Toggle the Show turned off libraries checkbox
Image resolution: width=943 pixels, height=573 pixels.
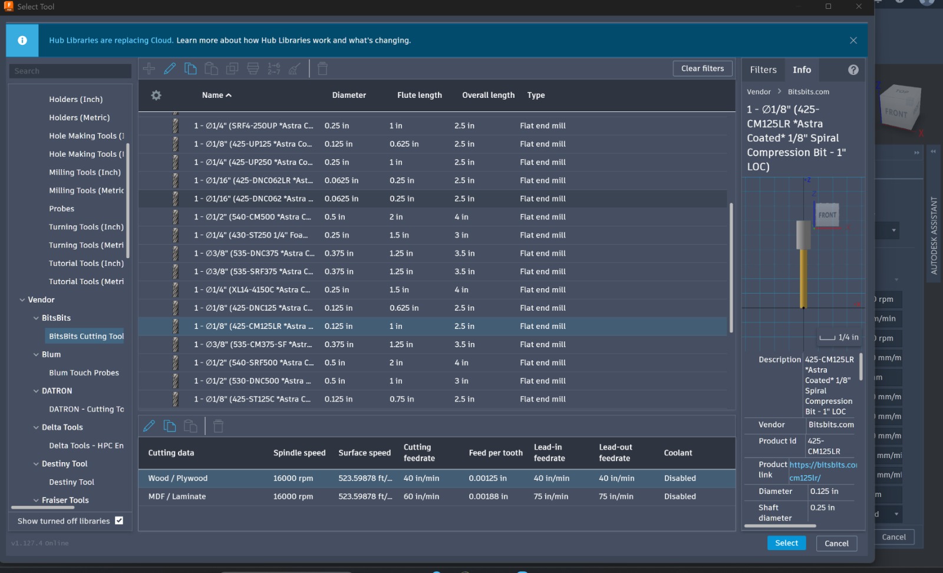[119, 521]
